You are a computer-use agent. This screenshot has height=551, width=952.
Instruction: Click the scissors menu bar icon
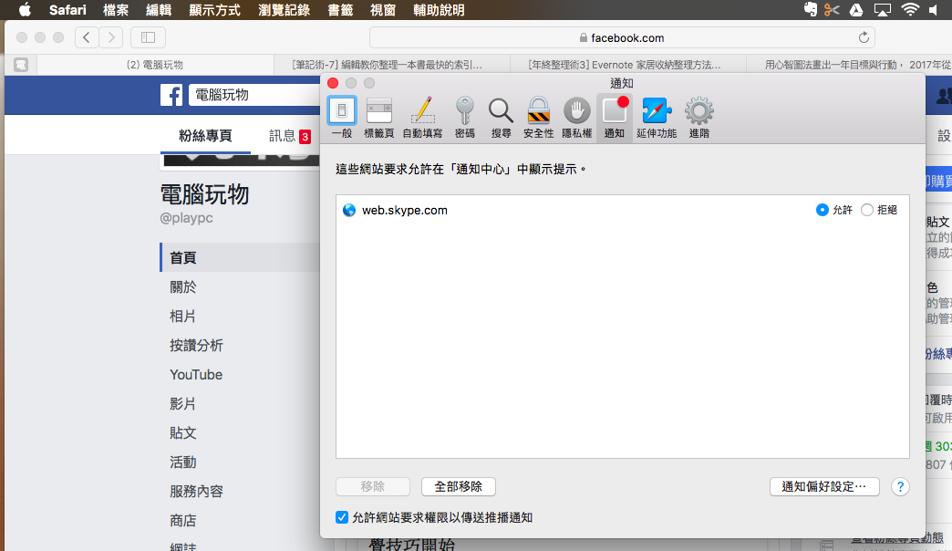833,10
